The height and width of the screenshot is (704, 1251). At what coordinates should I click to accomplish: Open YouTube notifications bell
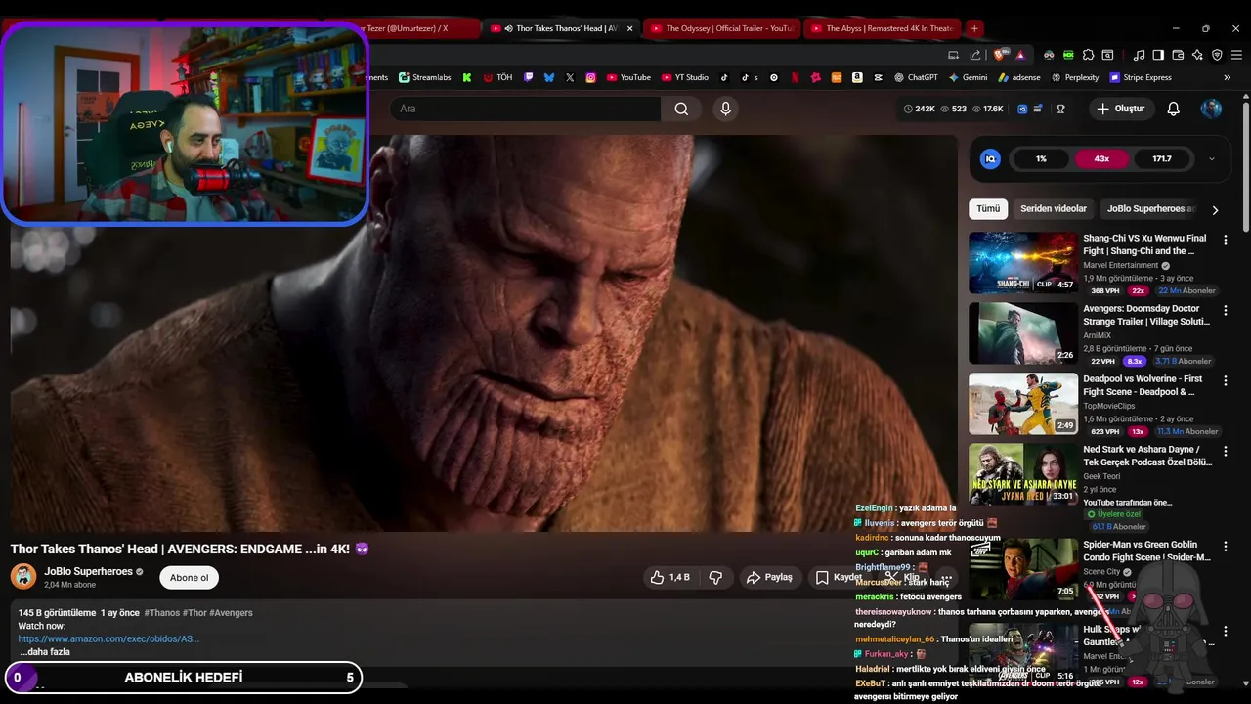coord(1174,109)
